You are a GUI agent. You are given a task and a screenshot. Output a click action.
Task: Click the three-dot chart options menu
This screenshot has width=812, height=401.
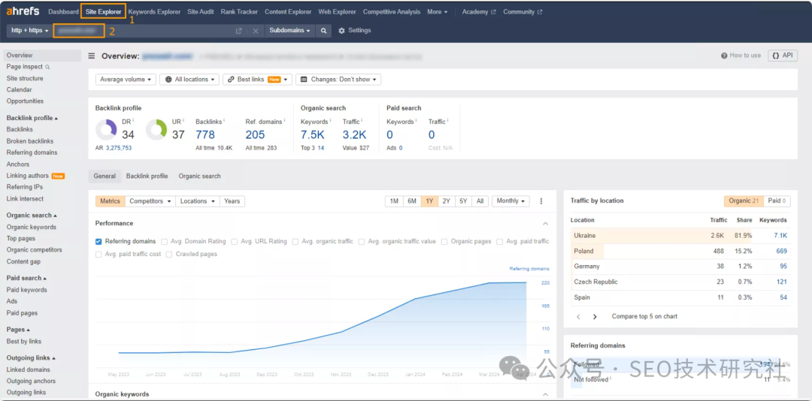click(x=541, y=201)
